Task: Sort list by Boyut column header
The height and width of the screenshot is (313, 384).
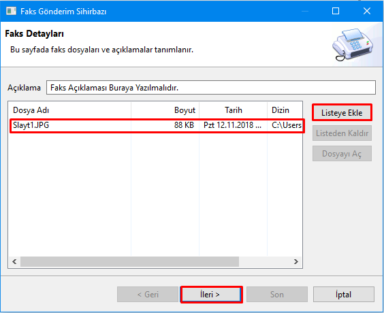Action: 165,110
